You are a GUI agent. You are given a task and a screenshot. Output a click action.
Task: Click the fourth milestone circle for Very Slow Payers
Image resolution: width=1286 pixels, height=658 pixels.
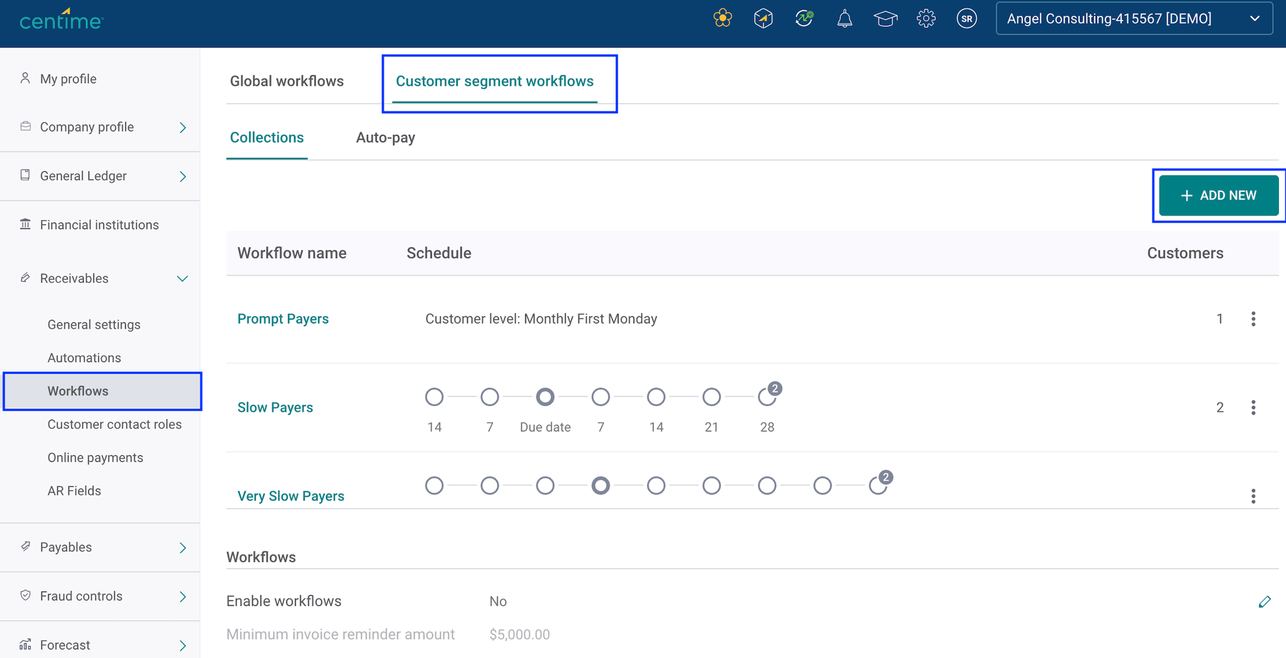tap(600, 485)
